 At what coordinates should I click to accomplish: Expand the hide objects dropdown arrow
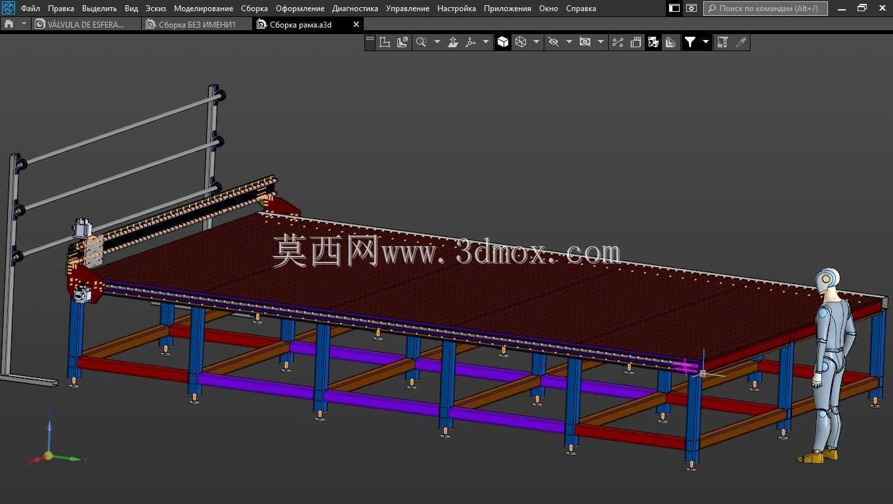point(569,42)
